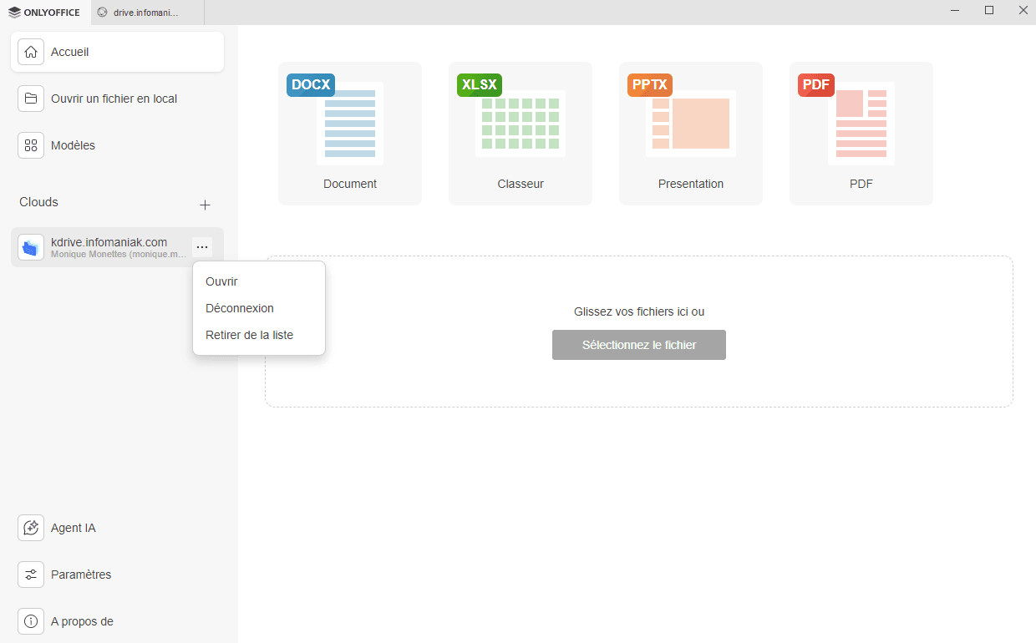1036x643 pixels.
Task: Select Déconnexion in the context menu
Action: 240,308
